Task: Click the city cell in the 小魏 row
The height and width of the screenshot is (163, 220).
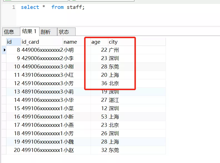Action: point(137,142)
